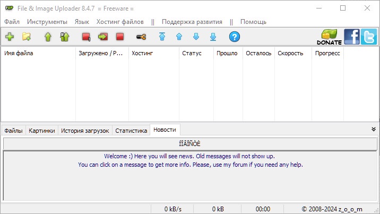This screenshot has width=380, height=214.
Task: Maximize the File & Image Uploader window
Action: [343, 8]
